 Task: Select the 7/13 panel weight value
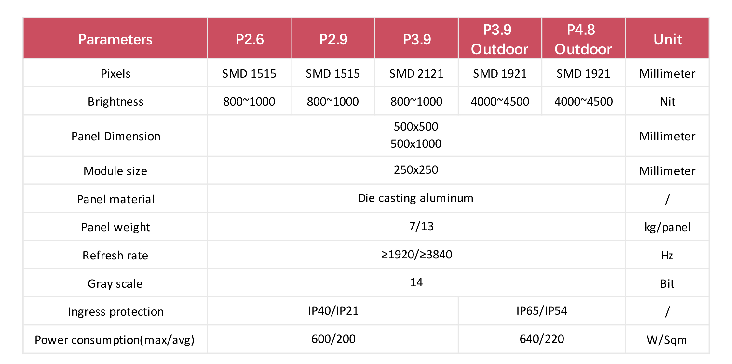pos(421,226)
